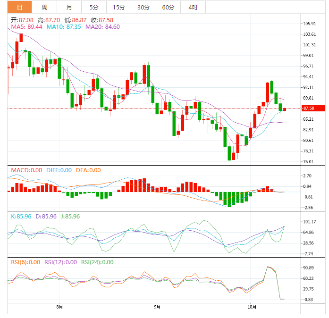Click the 96.71 price axis label
329x318 pixels.
[x=308, y=66]
